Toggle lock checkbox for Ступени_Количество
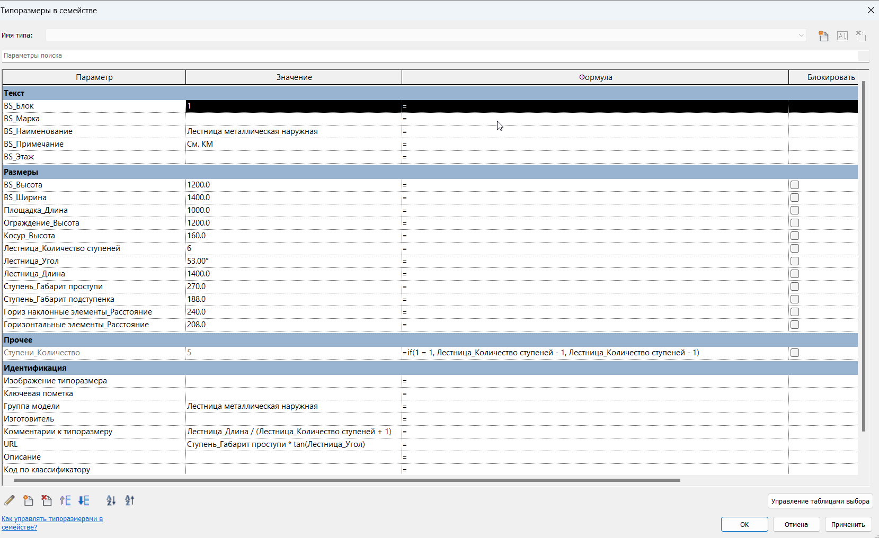This screenshot has width=879, height=538. [795, 353]
